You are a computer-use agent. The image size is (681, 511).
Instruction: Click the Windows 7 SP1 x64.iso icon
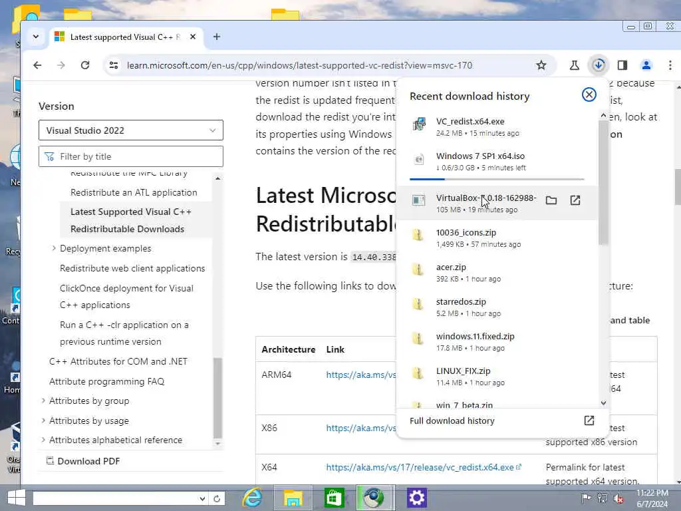(x=419, y=160)
